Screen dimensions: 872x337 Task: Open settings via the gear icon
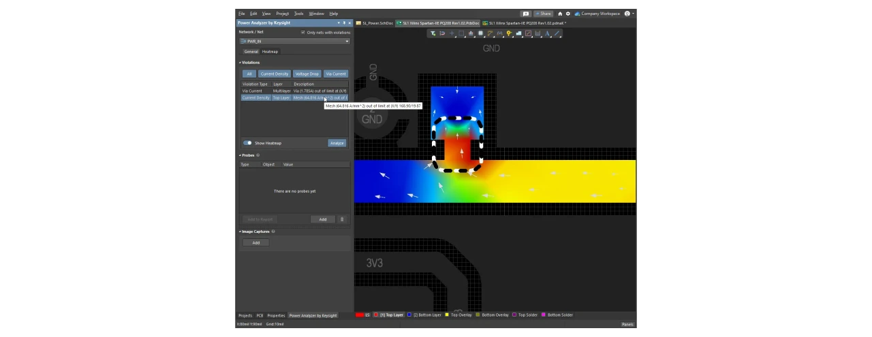coord(568,14)
